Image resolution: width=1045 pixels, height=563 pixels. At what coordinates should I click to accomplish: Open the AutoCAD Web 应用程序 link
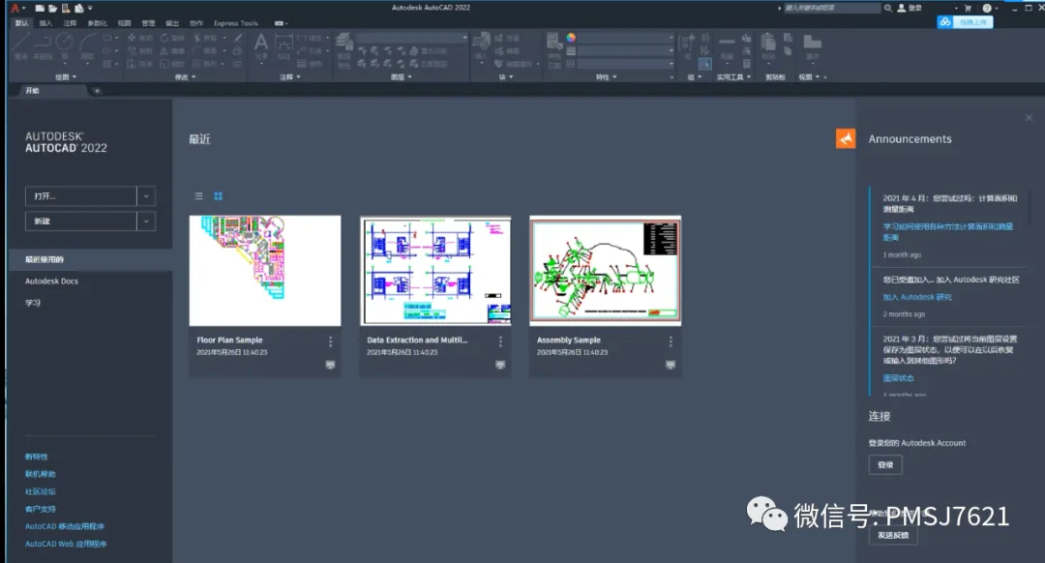[66, 544]
